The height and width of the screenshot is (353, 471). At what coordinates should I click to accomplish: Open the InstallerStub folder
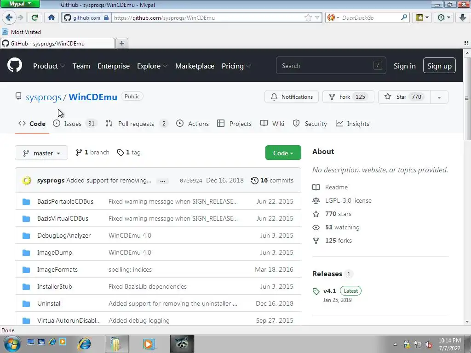coord(55,287)
